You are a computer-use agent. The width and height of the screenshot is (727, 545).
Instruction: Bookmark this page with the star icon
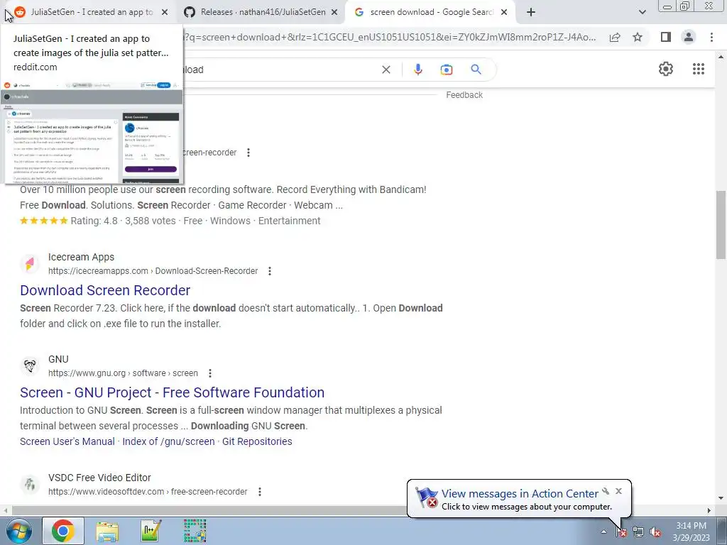638,37
